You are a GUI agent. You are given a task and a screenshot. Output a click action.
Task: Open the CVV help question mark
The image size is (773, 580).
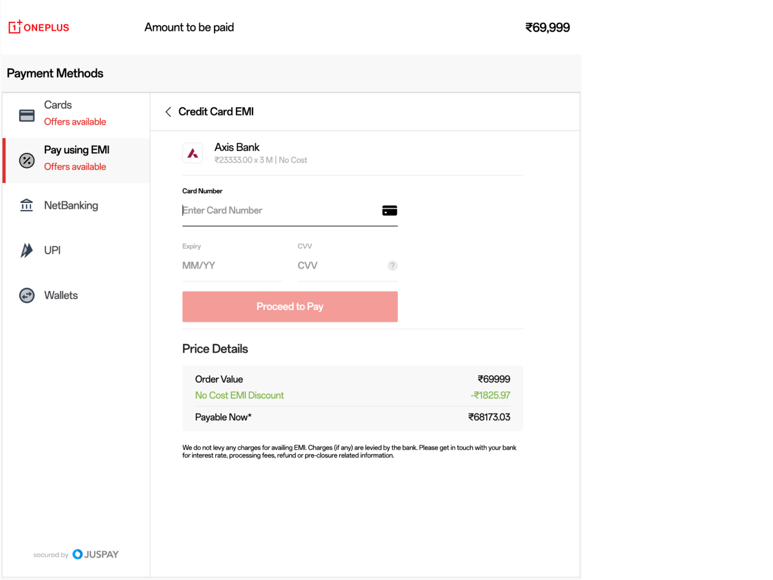392,266
